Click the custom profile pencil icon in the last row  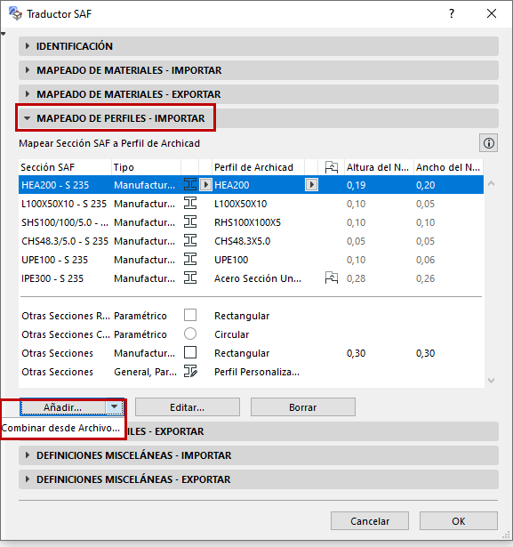click(x=190, y=372)
